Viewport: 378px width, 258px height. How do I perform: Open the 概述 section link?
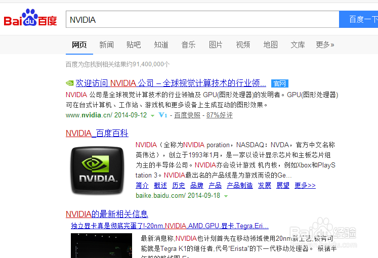coord(160,185)
